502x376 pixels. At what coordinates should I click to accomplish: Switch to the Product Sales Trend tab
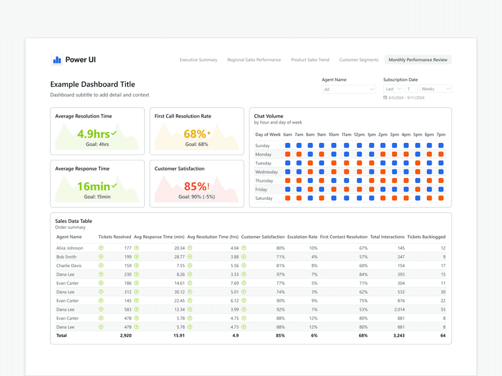[x=309, y=60]
